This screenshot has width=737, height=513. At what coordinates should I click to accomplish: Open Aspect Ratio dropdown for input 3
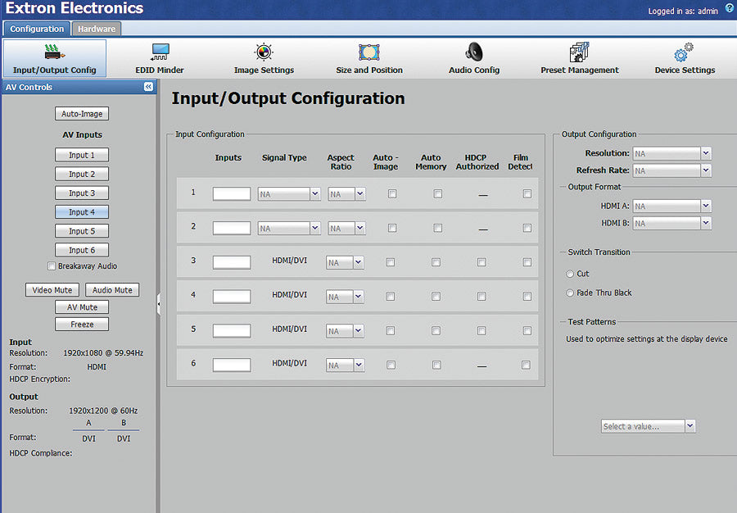tap(345, 262)
